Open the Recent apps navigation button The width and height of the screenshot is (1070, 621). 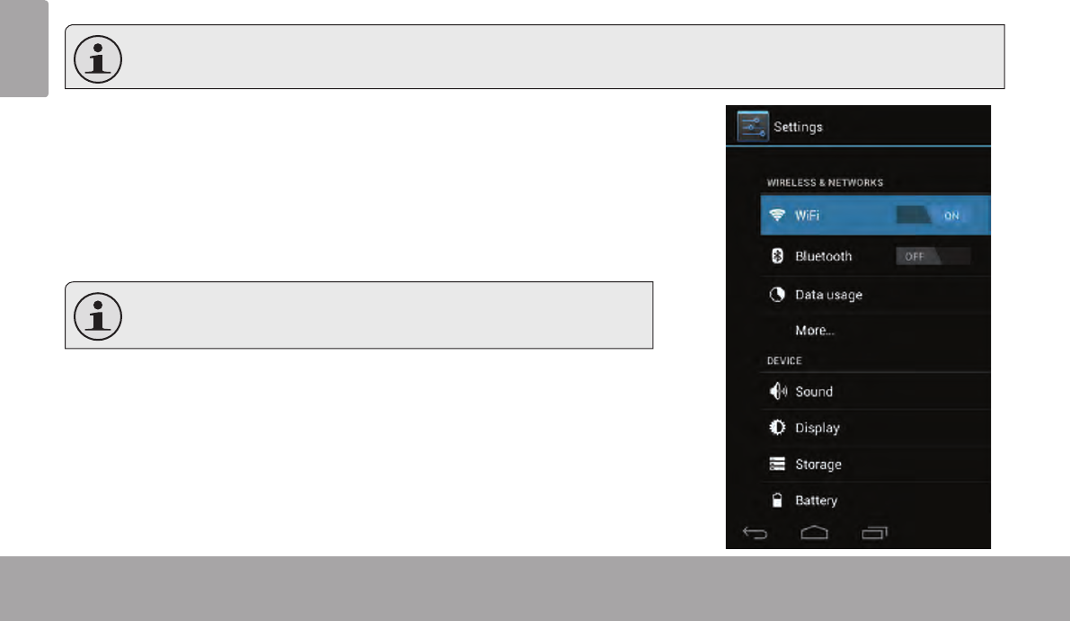click(x=874, y=533)
